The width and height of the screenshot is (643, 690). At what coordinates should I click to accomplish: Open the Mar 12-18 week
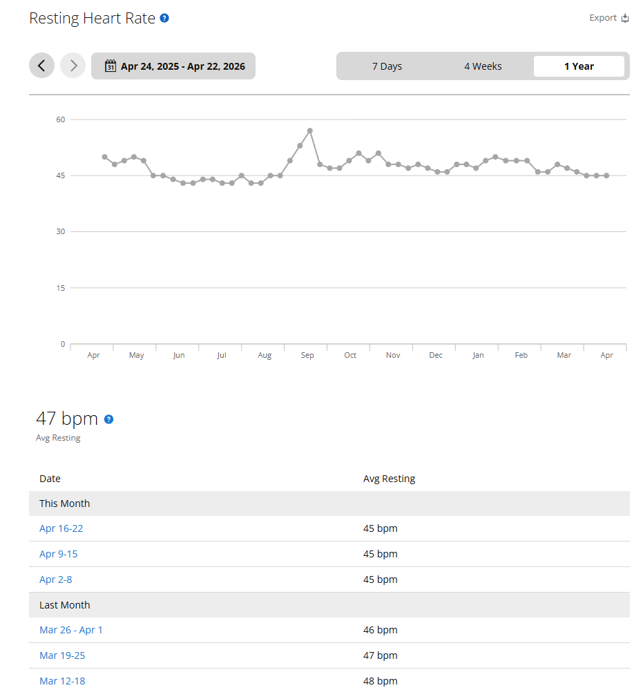coord(62,681)
